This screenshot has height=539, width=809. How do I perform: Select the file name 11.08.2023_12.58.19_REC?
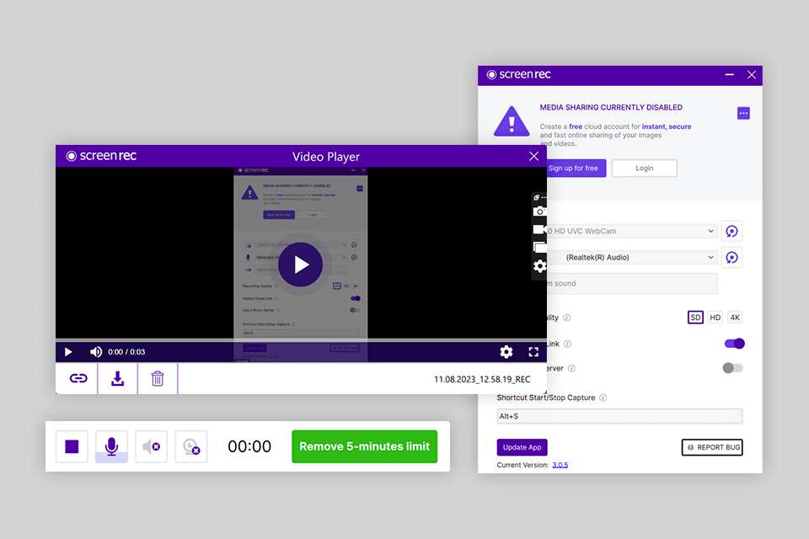point(482,379)
